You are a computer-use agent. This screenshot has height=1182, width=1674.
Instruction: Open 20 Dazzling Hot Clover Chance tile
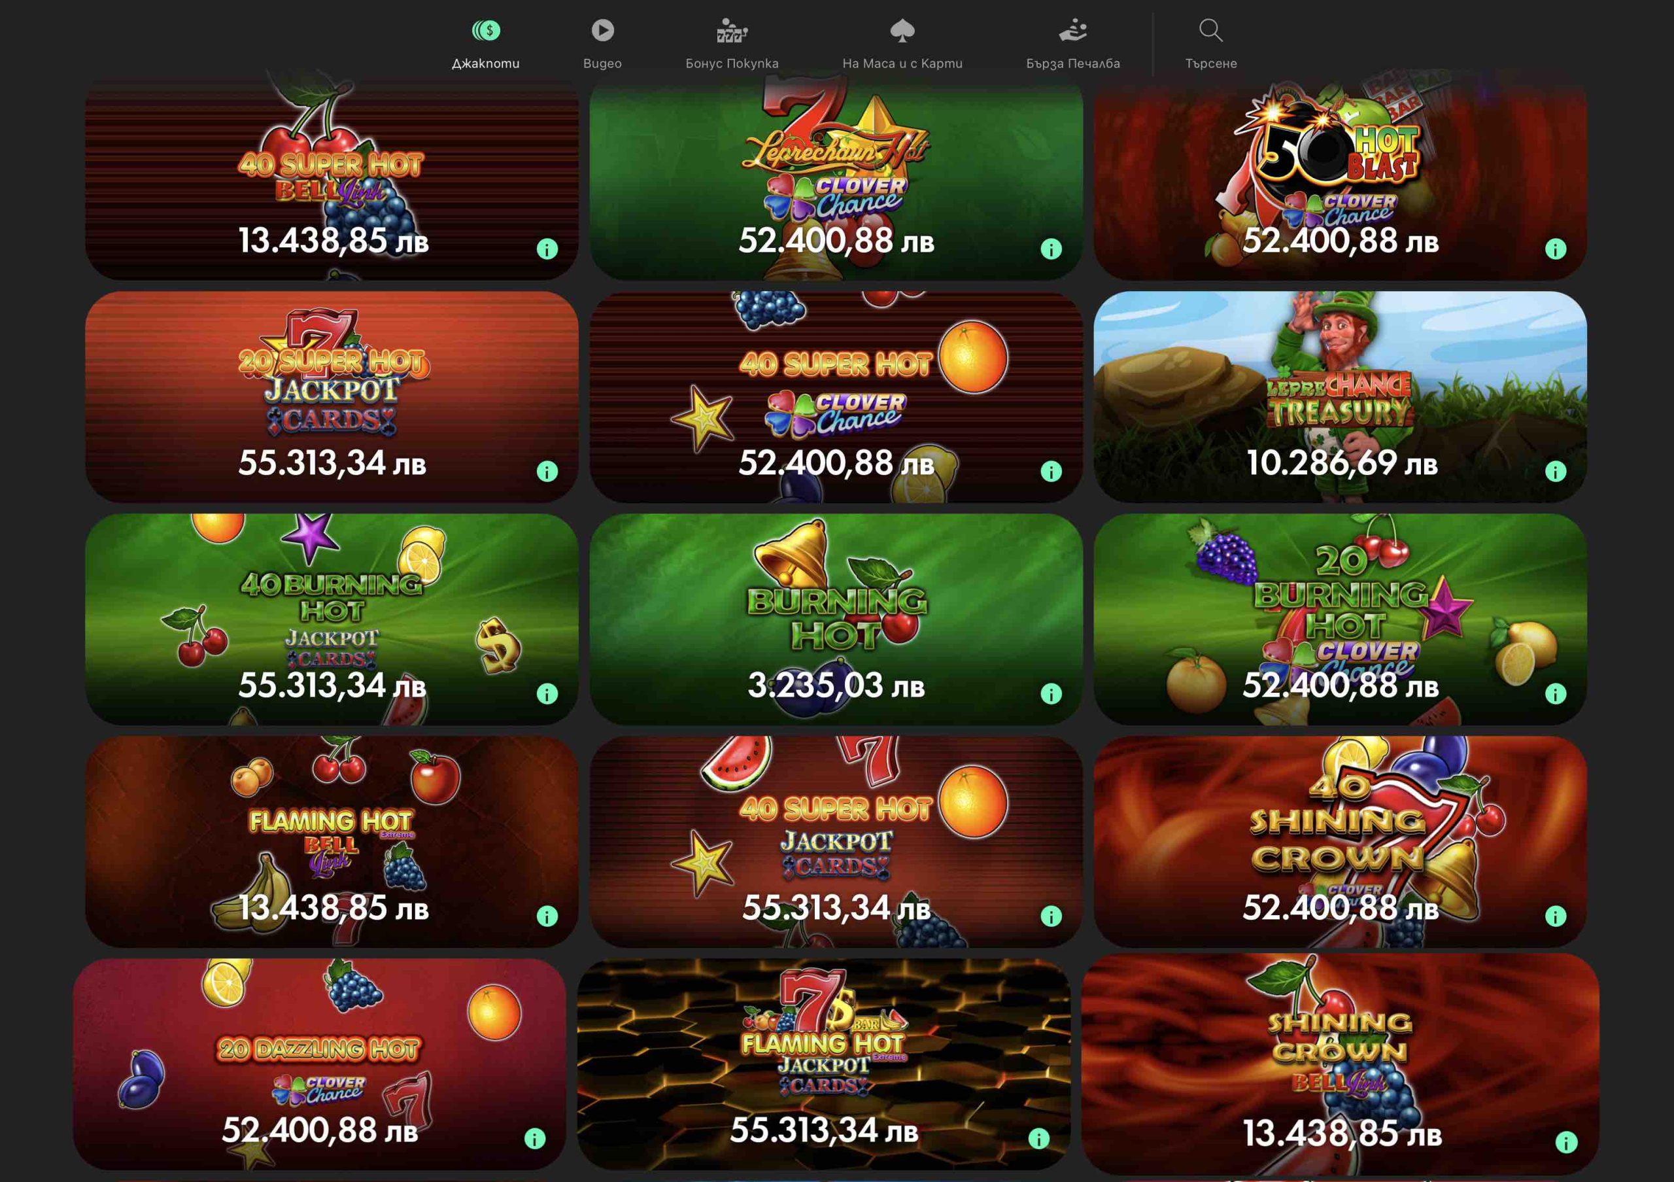point(319,1064)
